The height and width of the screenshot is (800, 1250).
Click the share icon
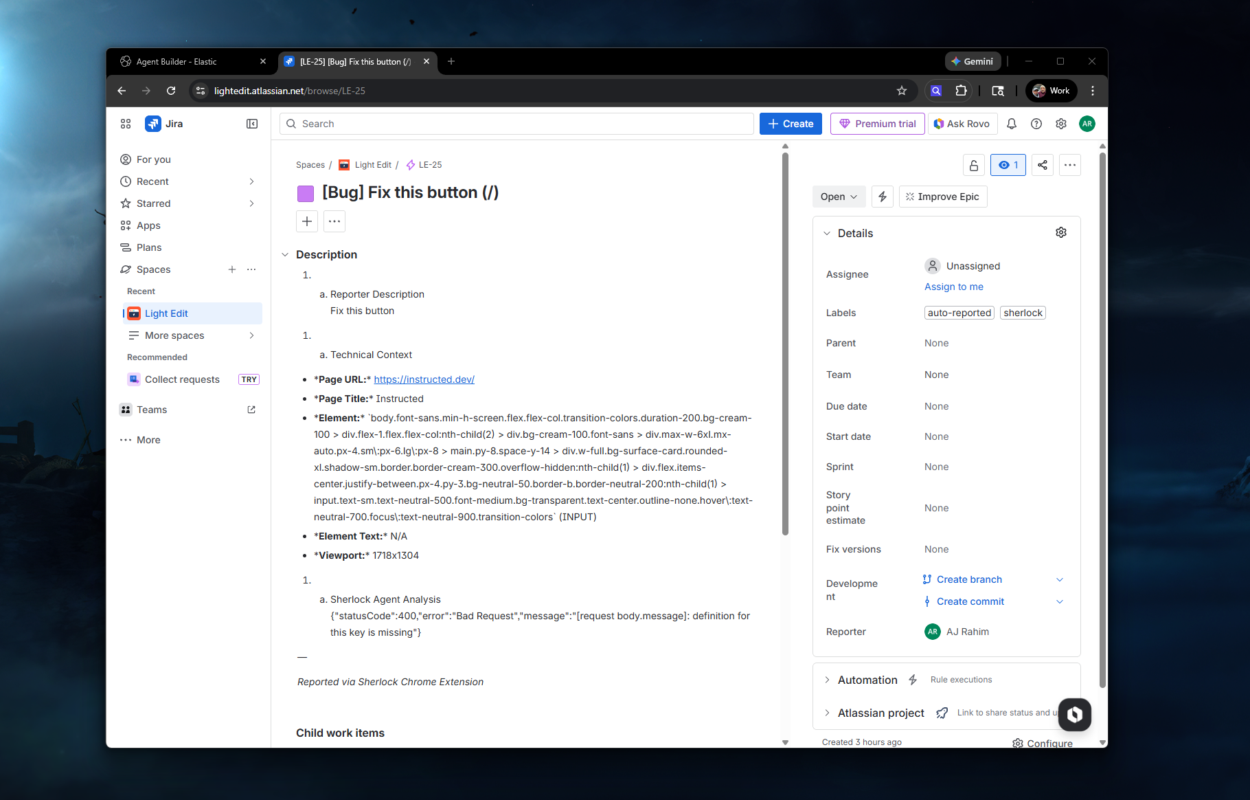(x=1043, y=165)
